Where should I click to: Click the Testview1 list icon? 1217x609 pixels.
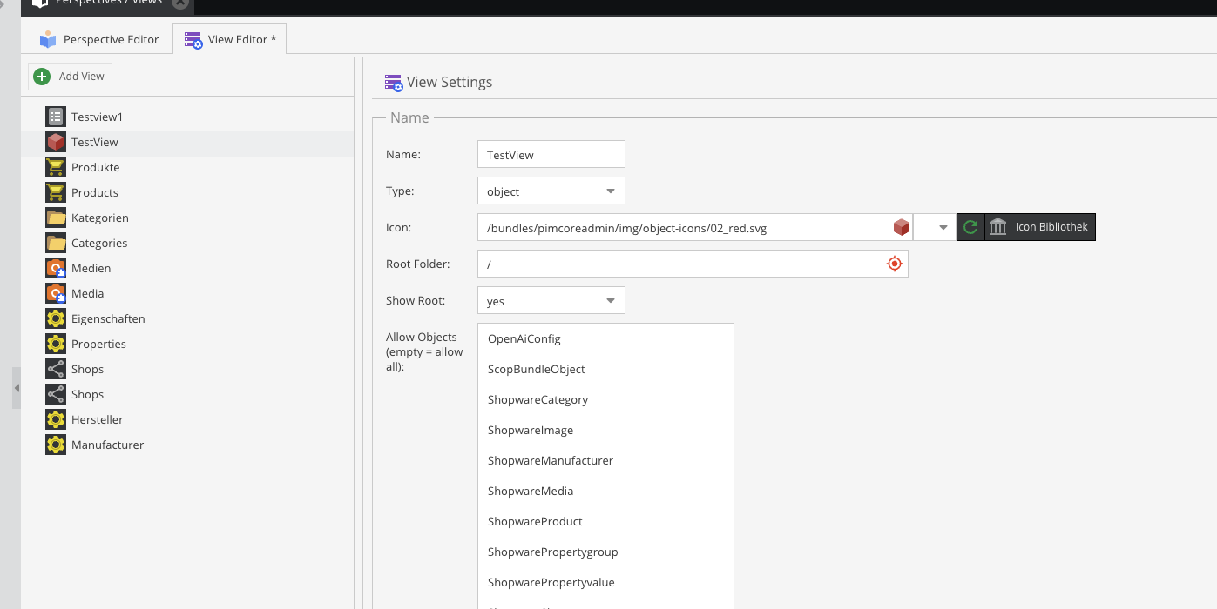[56, 117]
